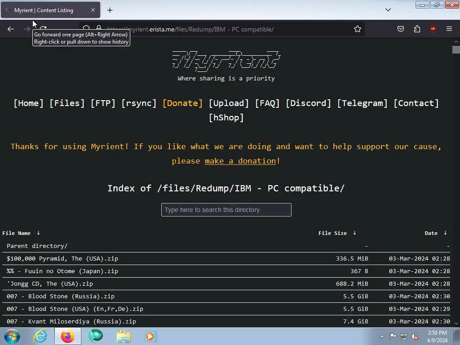The height and width of the screenshot is (345, 460).
Task: Open the Action Center flag icon
Action: tap(393, 336)
